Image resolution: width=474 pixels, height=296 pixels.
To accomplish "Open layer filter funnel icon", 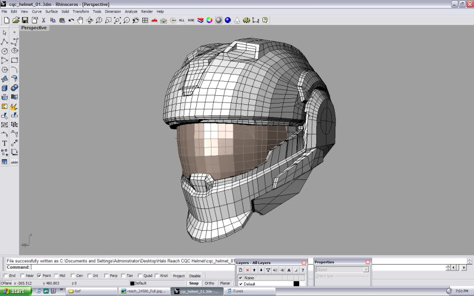I will pyautogui.click(x=268, y=270).
